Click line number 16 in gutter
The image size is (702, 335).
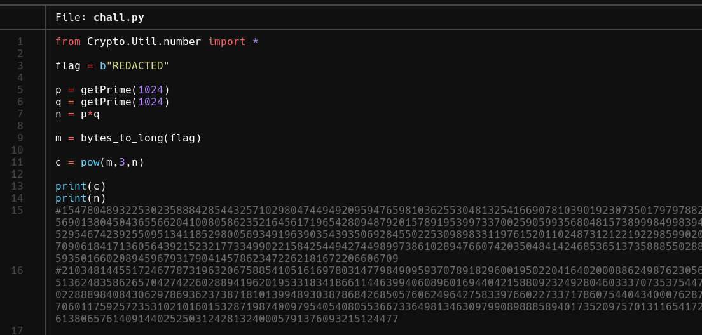[17, 271]
